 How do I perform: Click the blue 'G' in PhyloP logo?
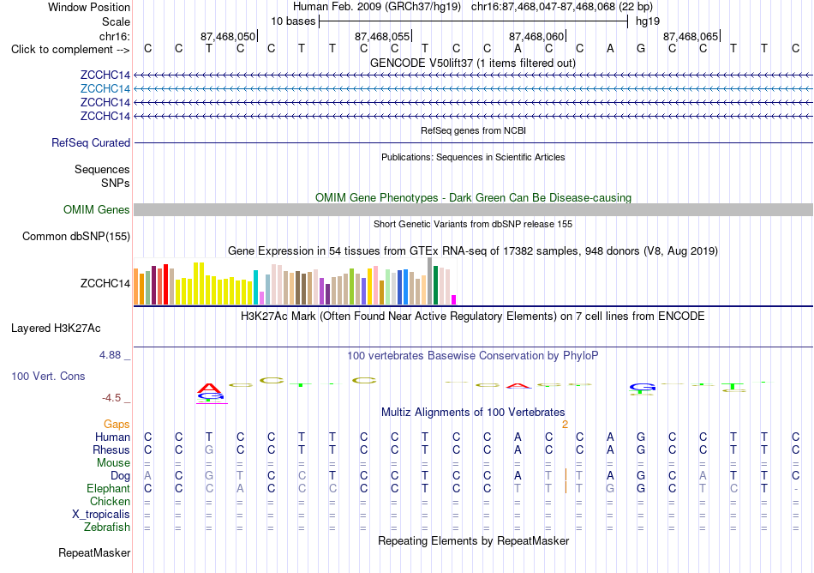[x=643, y=387]
